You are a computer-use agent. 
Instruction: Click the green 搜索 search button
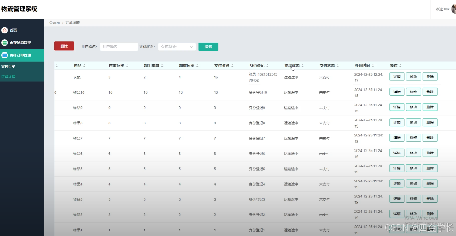pos(208,47)
